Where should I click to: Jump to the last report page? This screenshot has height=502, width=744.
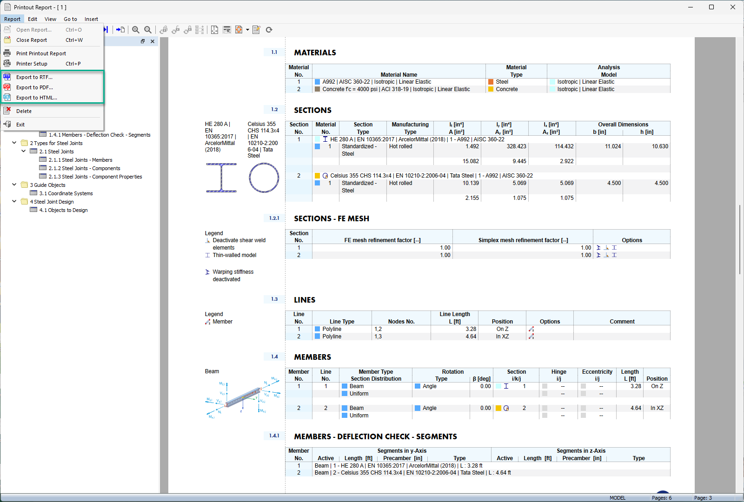pyautogui.click(x=105, y=29)
